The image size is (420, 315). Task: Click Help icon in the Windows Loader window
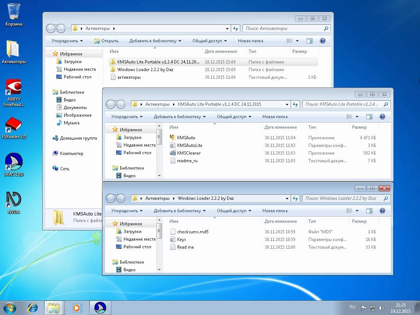382,210
